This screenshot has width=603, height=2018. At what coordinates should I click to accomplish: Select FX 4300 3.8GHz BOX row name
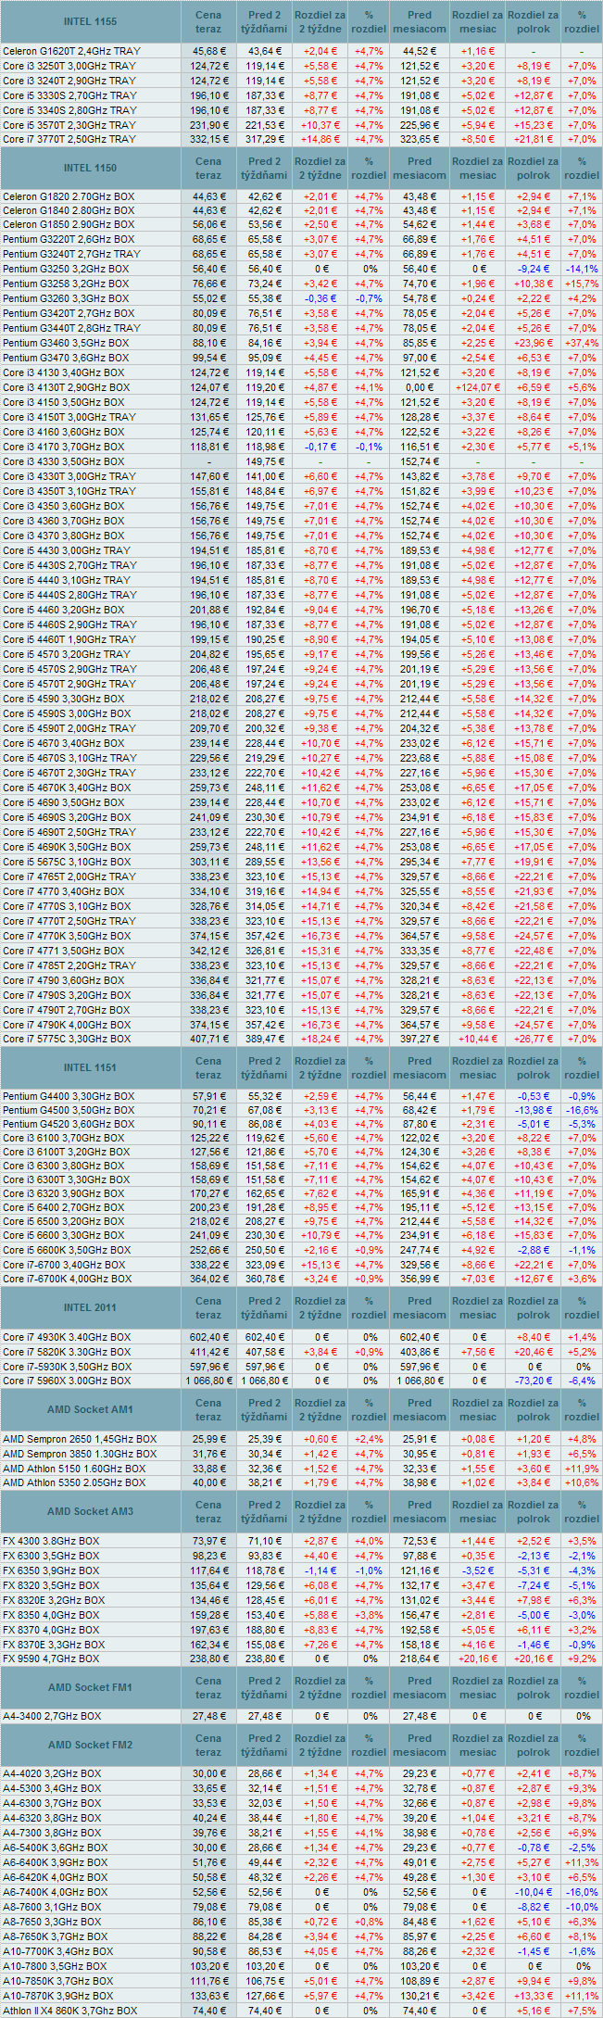pyautogui.click(x=51, y=1541)
